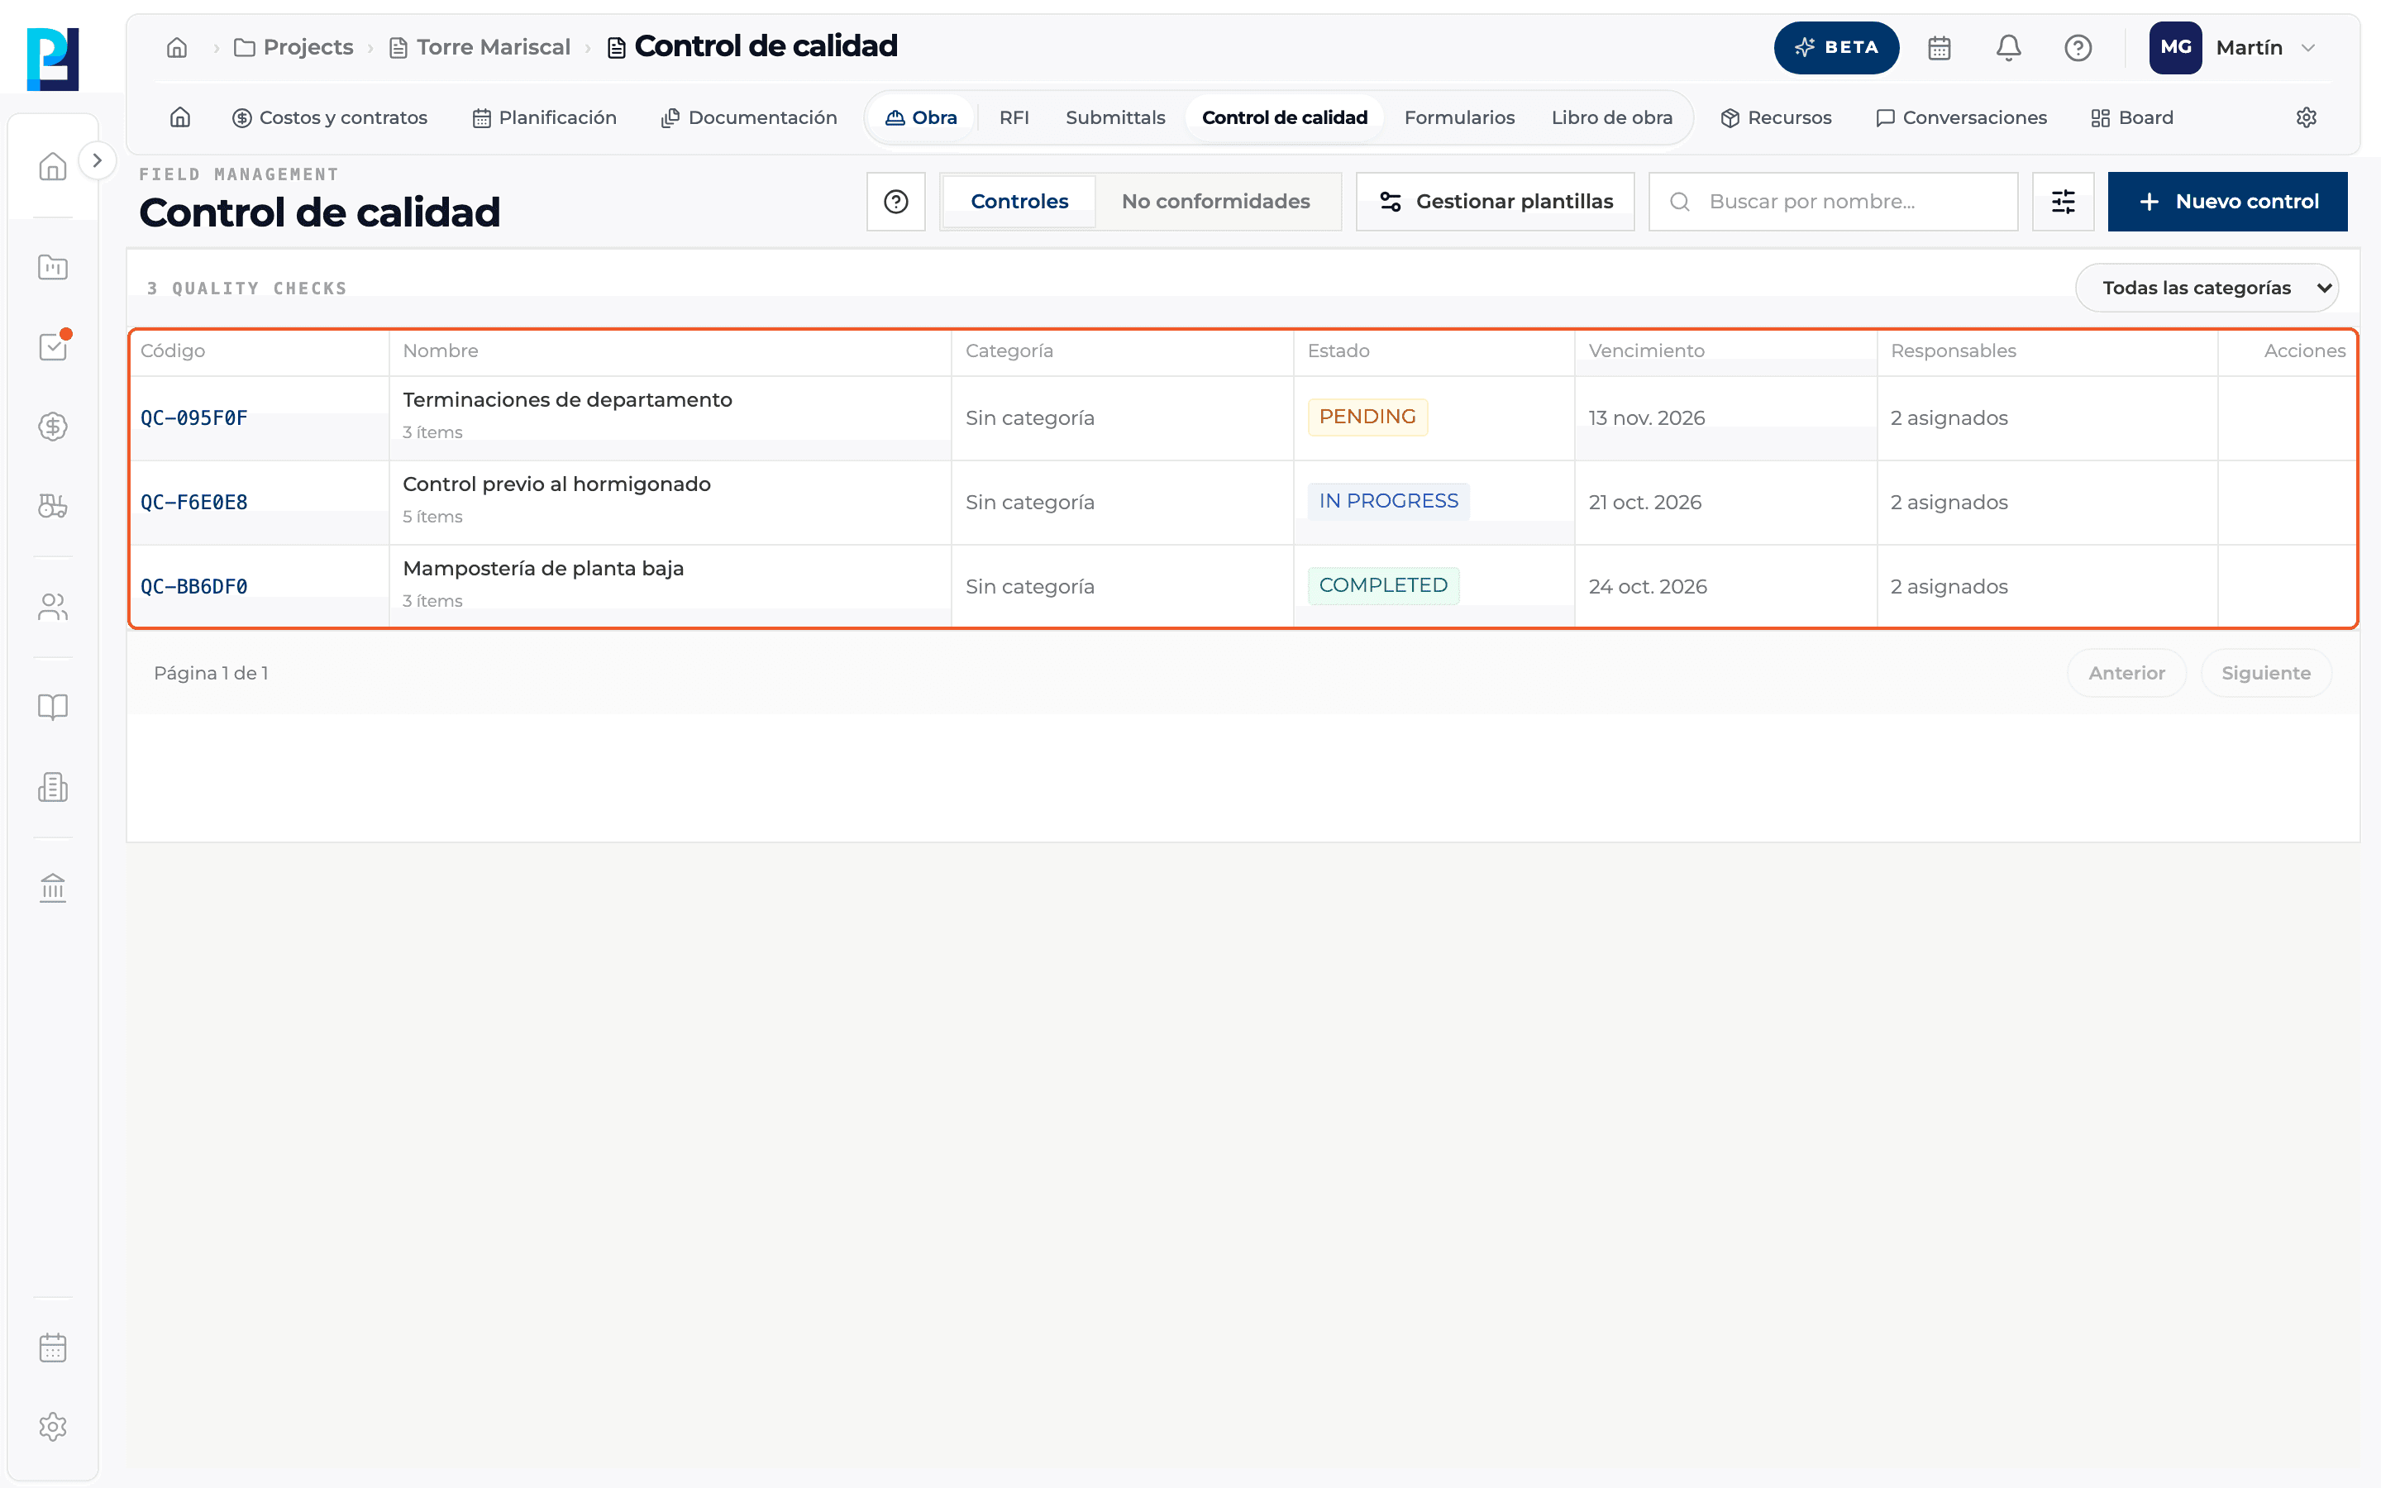Open Documentación section
Viewport: 2381px width, 1488px height.
pyautogui.click(x=749, y=117)
